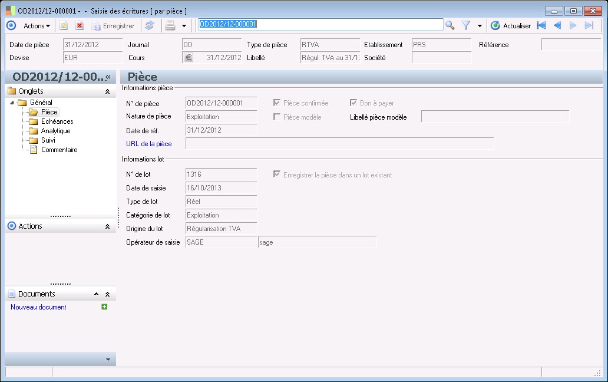Viewport: 608px width, 382px height.
Task: Click the red delete icon in toolbar
Action: click(80, 25)
